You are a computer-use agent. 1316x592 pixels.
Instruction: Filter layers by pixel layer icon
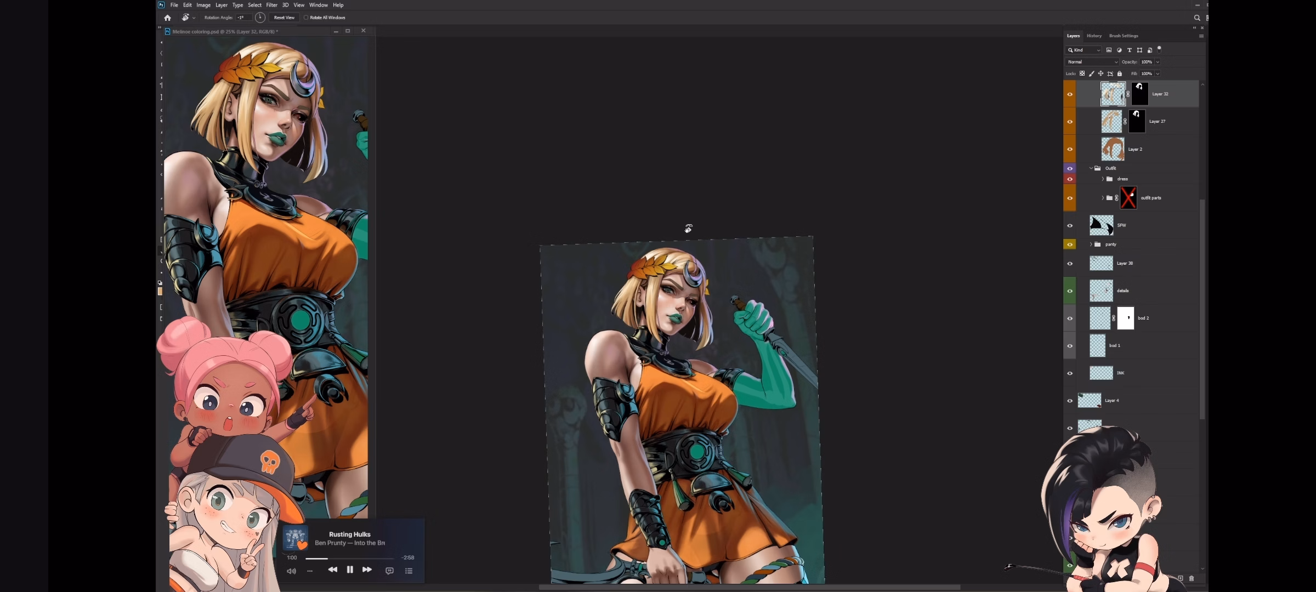pos(1109,50)
